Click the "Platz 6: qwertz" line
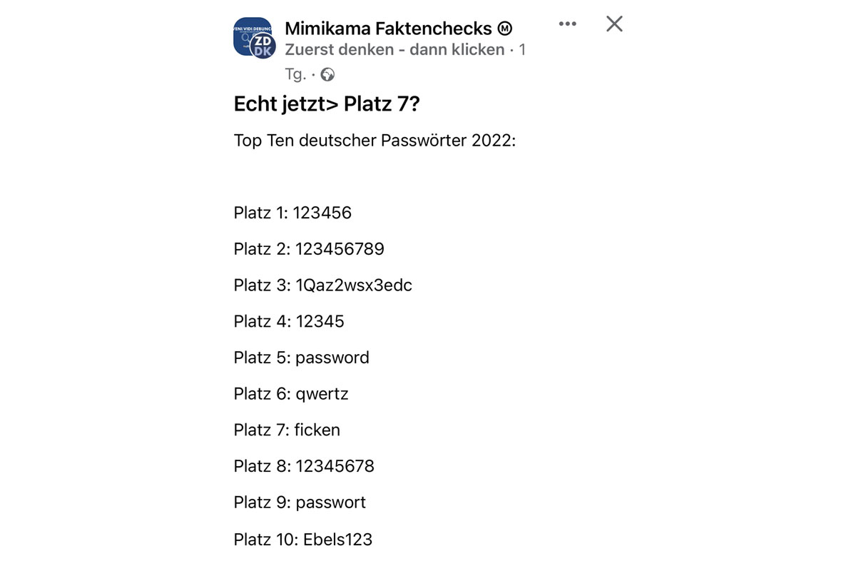 pyautogui.click(x=291, y=394)
